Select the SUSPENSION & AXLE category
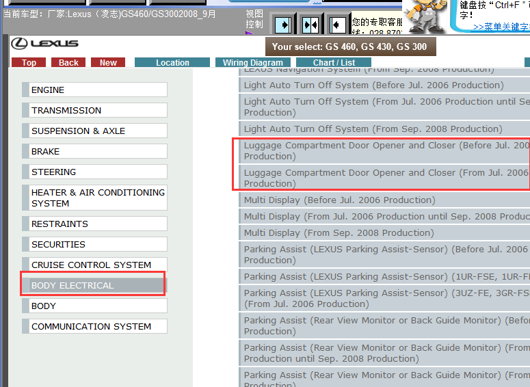 pos(94,131)
